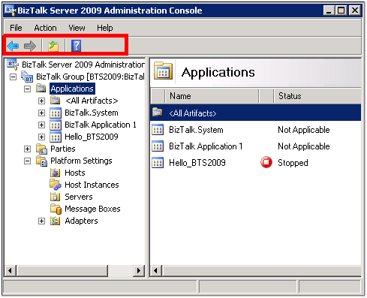Click the Back arrow toolbar button
Screen dimensions: 367x298
point(13,46)
